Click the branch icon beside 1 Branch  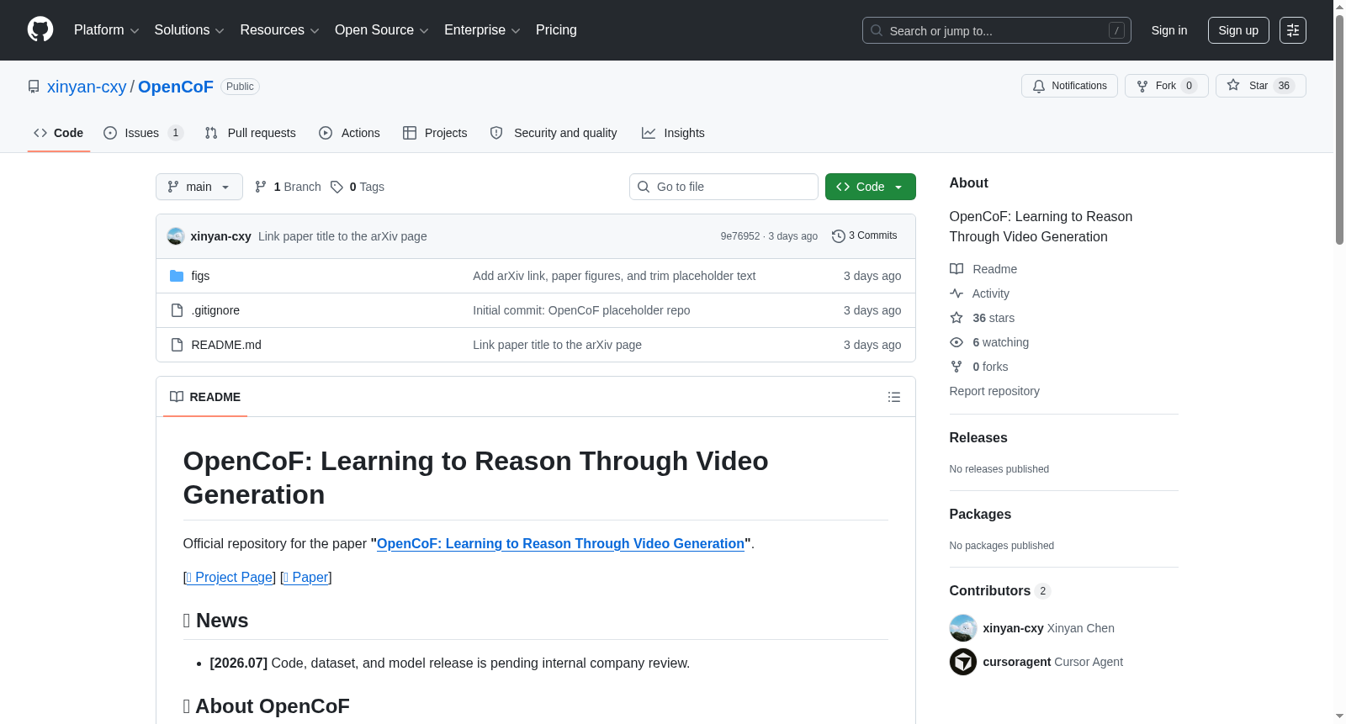(x=261, y=187)
